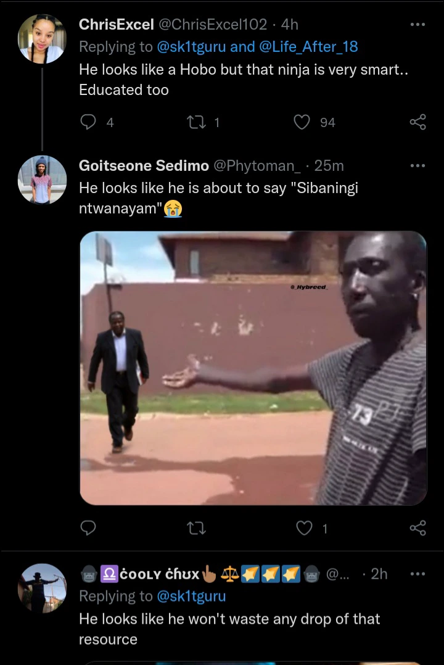Retweet ChrisExcel's tweet
Screen dimensions: 444x665
pos(196,122)
